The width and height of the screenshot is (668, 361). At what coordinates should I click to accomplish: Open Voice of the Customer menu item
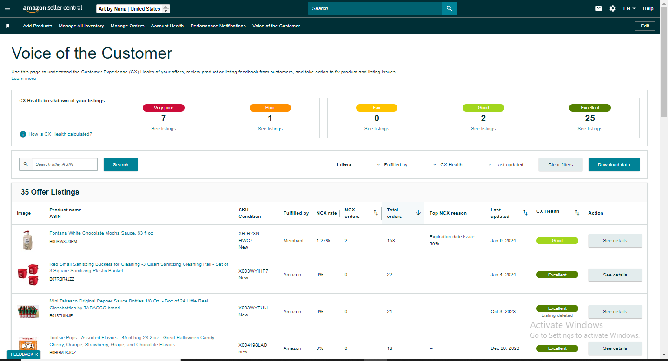(276, 26)
